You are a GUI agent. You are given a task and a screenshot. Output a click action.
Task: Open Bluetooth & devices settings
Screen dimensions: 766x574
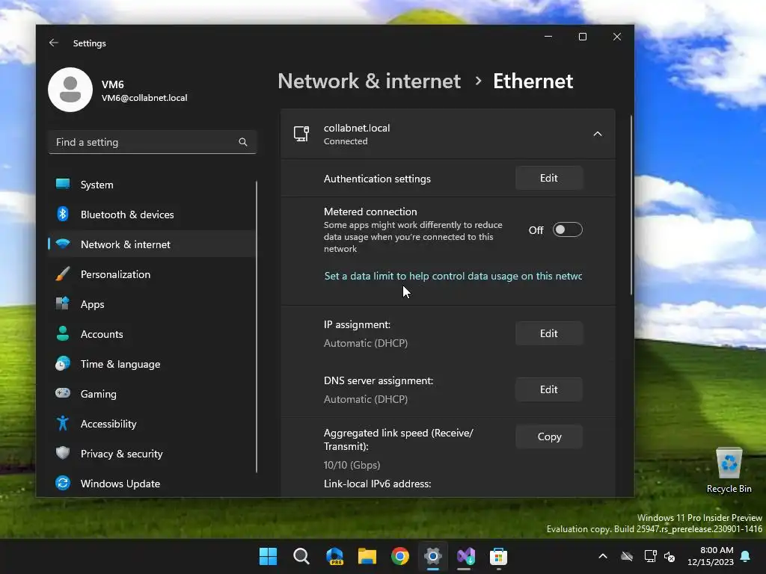(152, 215)
